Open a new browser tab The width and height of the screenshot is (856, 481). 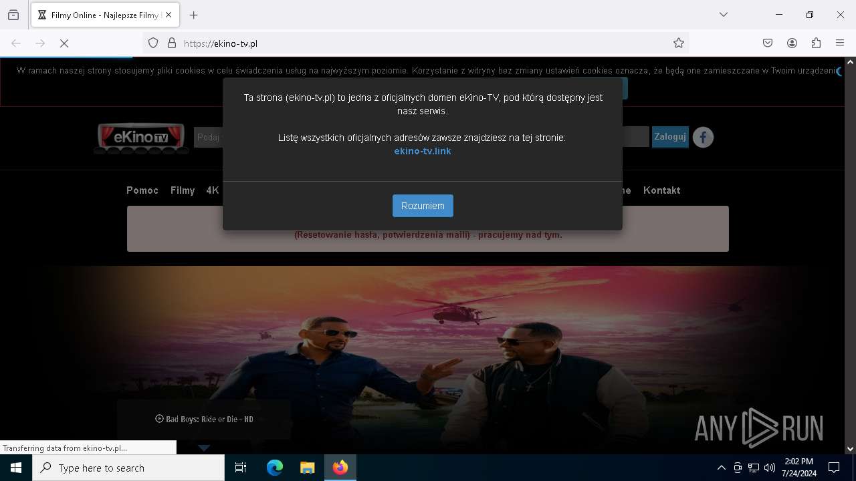tap(194, 15)
